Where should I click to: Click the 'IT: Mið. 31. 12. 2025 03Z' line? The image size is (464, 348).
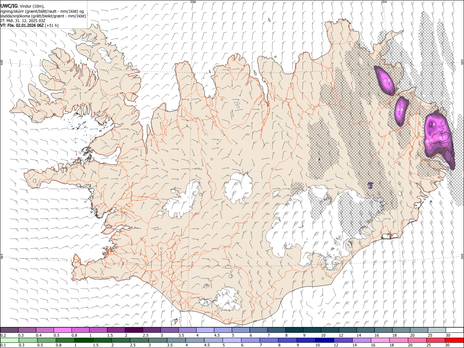(23, 21)
